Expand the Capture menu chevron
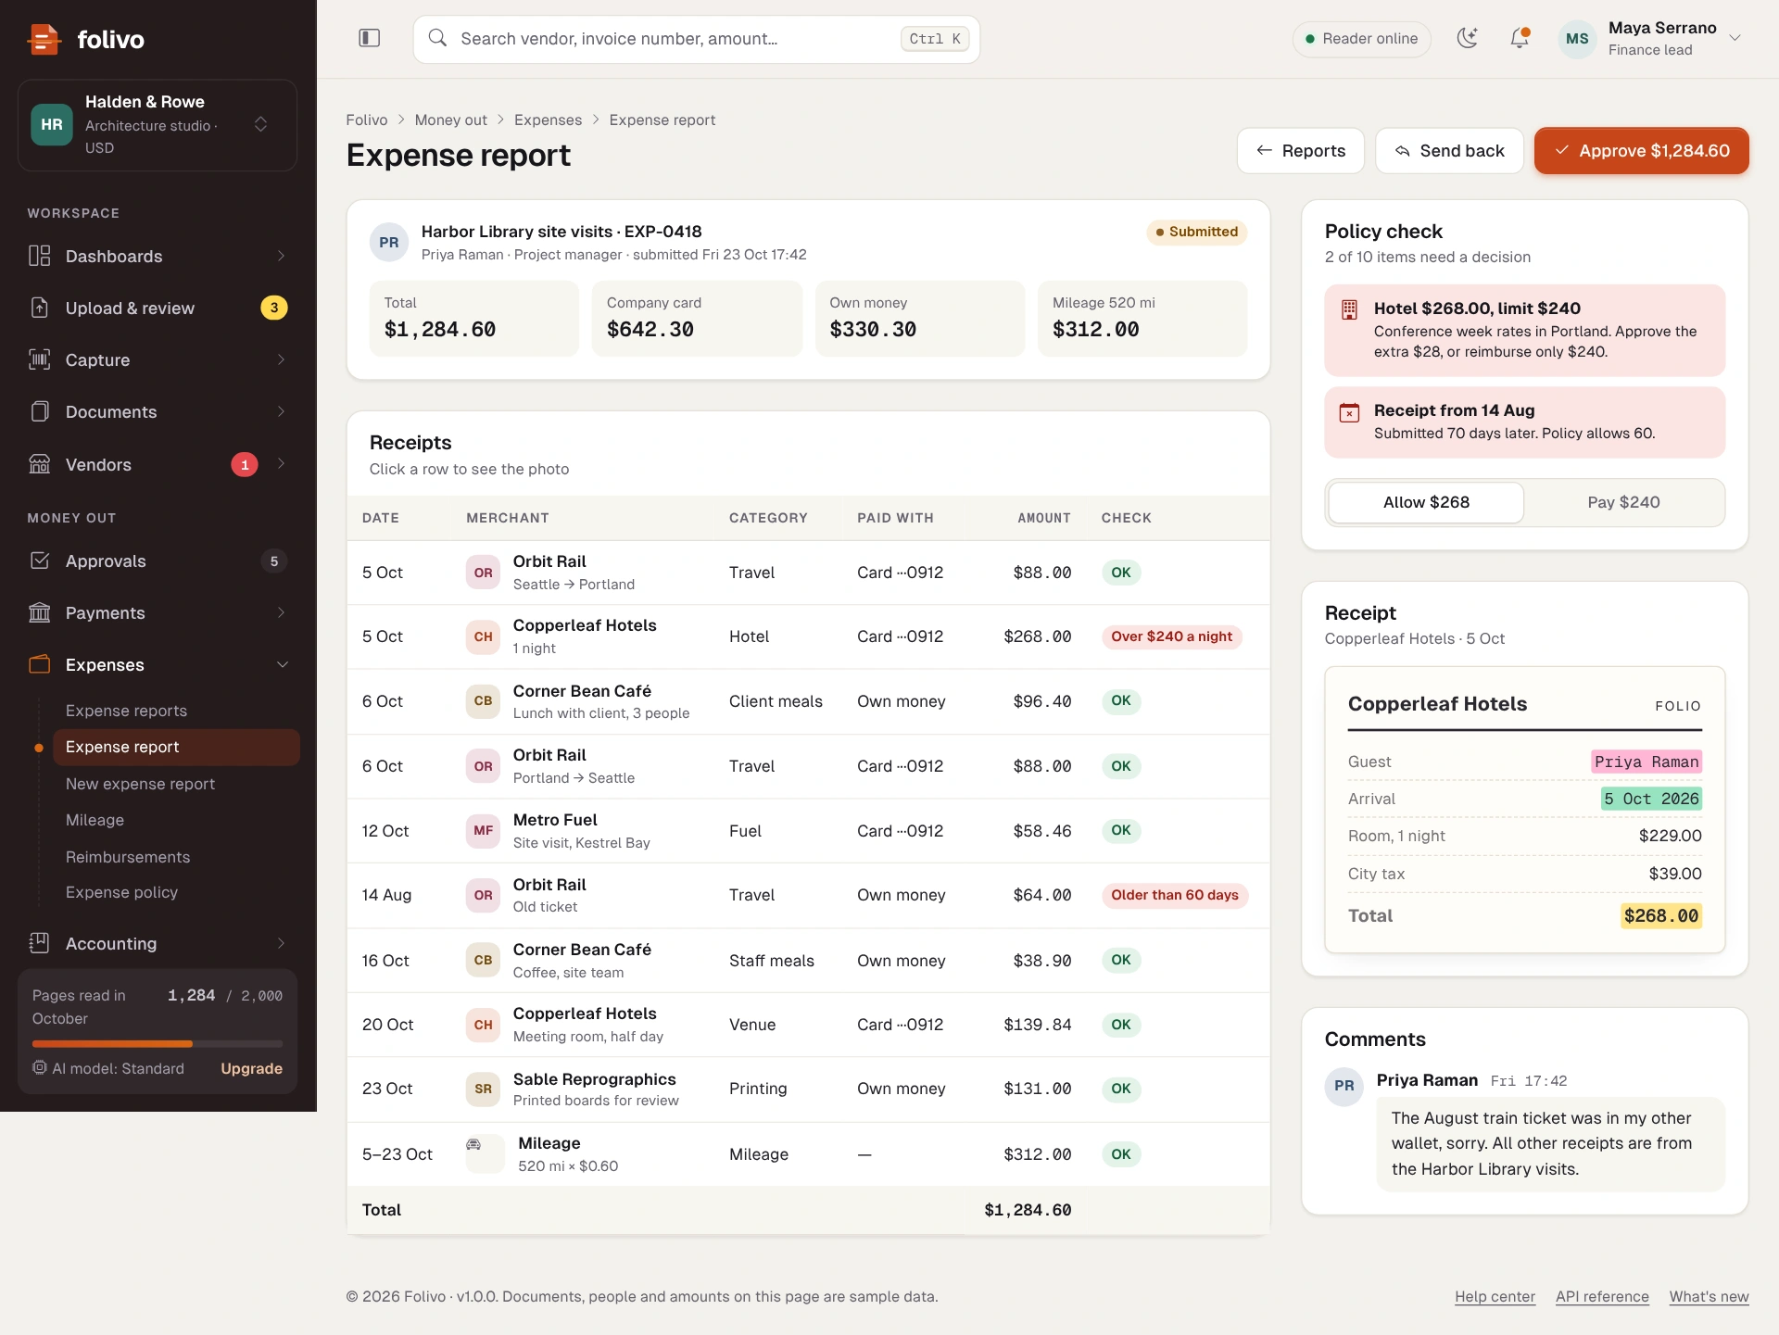1779x1335 pixels. point(281,359)
